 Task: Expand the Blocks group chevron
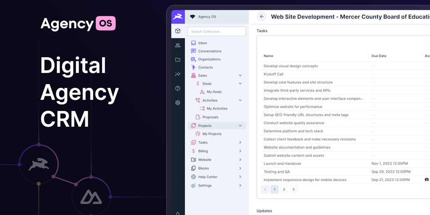240,168
